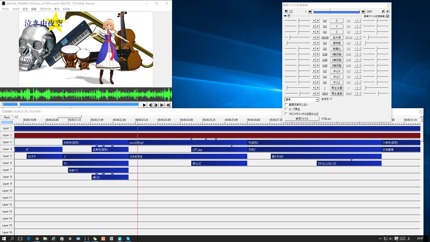
Task: Increase 透明度 value with right stepper arrow
Action: [x=318, y=43]
